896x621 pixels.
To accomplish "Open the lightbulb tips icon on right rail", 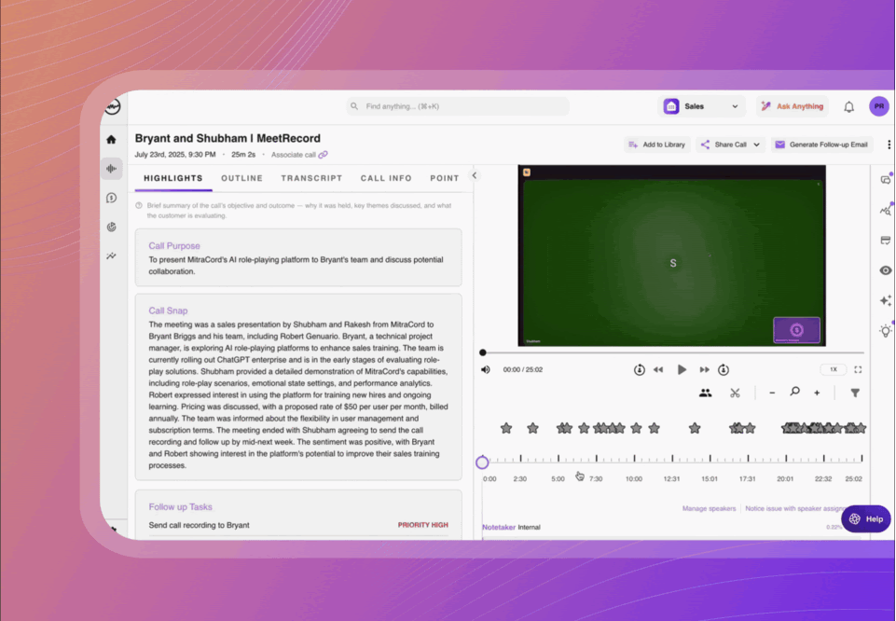I will (886, 330).
